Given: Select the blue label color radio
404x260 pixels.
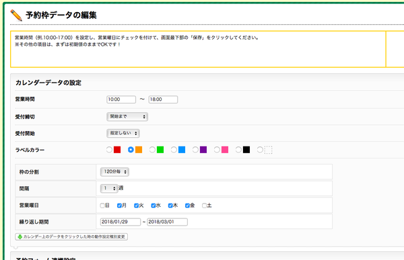Looking at the screenshot, I should click(x=174, y=150).
